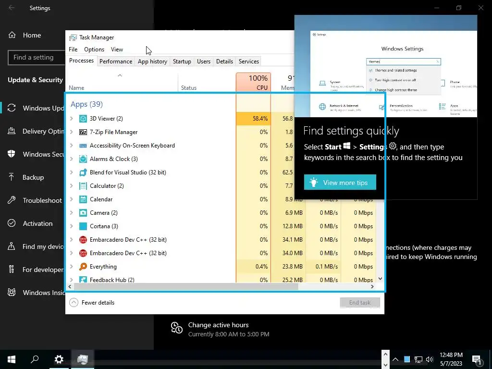This screenshot has width=492, height=369.
Task: Expand the Cortana process group
Action: [72, 226]
